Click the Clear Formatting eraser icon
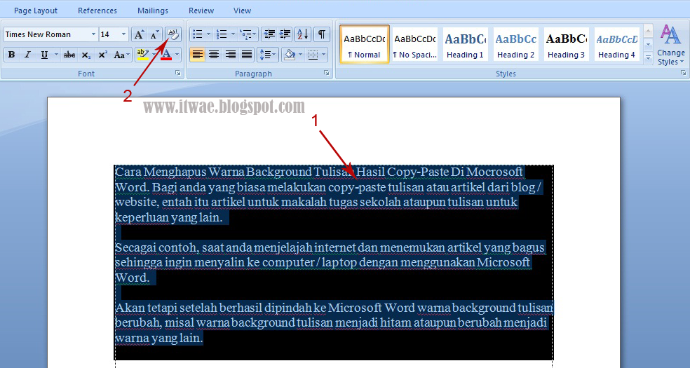Viewport: 690px width, 368px height. (x=172, y=34)
